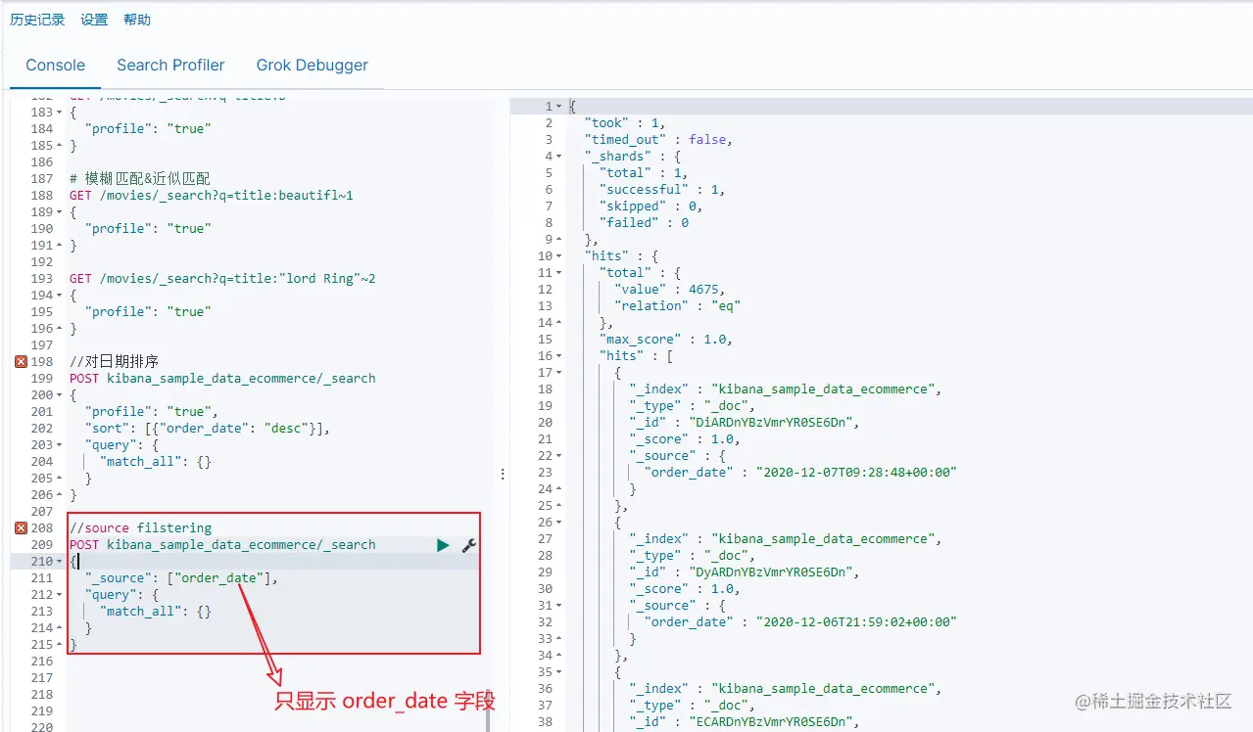Collapse the third hit fold at response line 35
Image resolution: width=1253 pixels, height=732 pixels.
pyautogui.click(x=558, y=671)
